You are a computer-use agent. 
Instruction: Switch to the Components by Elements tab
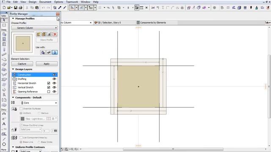point(157,22)
